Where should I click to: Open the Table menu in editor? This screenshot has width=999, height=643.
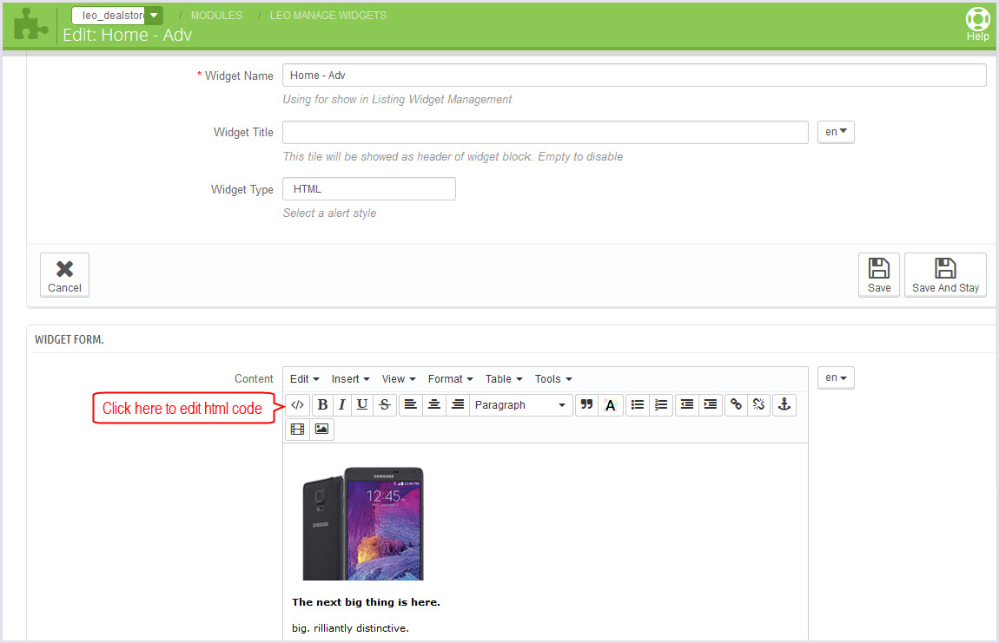[504, 379]
